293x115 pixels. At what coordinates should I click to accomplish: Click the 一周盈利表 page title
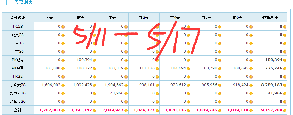pos(21,3)
